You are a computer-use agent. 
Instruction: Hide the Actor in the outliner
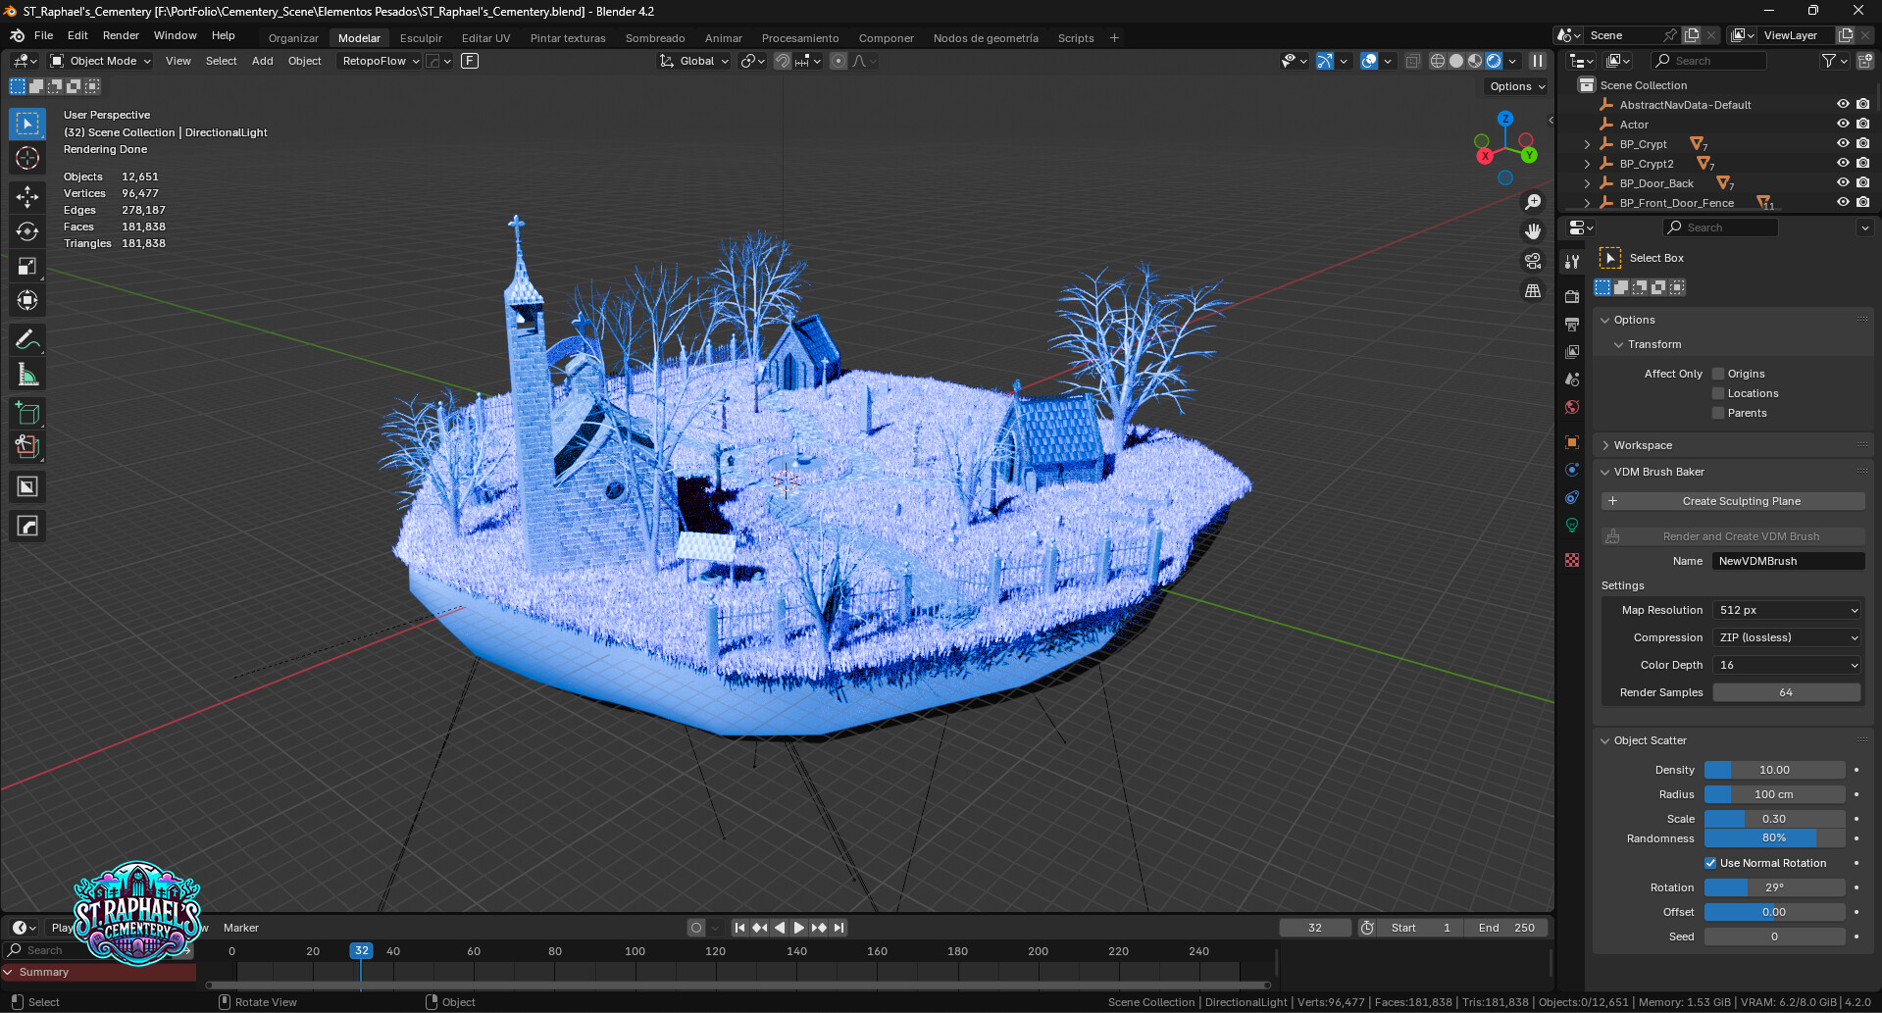pyautogui.click(x=1842, y=124)
